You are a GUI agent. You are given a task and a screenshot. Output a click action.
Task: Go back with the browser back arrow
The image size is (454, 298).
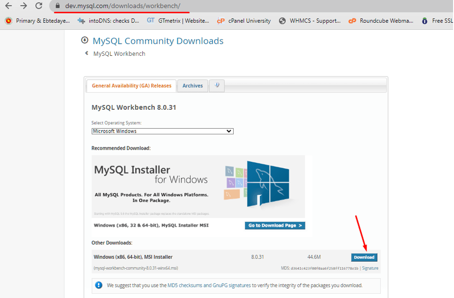tap(9, 6)
